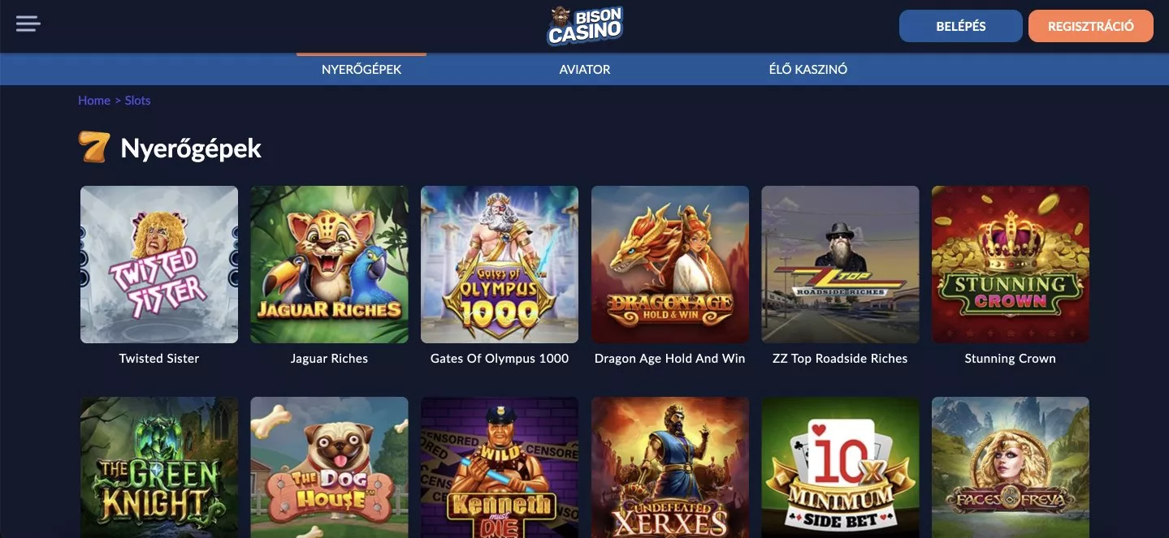Choose the ZZ Top Roadside Riches thumbnail
This screenshot has height=538, width=1169.
click(x=840, y=265)
